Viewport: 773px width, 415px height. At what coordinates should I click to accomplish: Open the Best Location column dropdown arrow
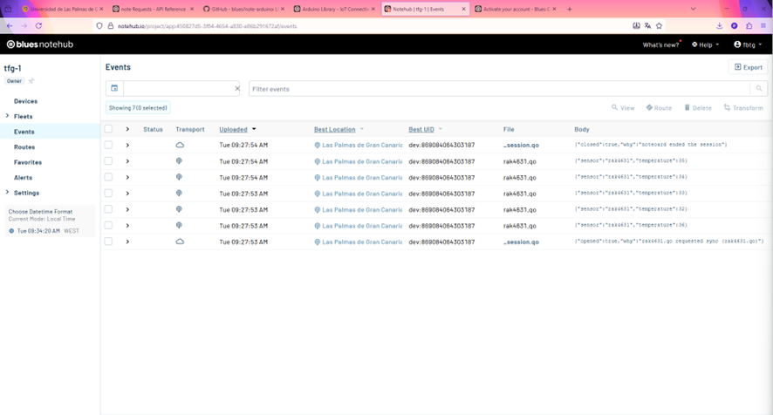click(x=362, y=129)
